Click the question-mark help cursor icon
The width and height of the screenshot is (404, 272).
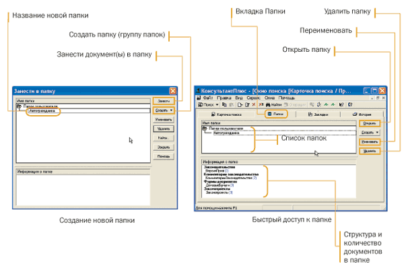[x=341, y=104]
